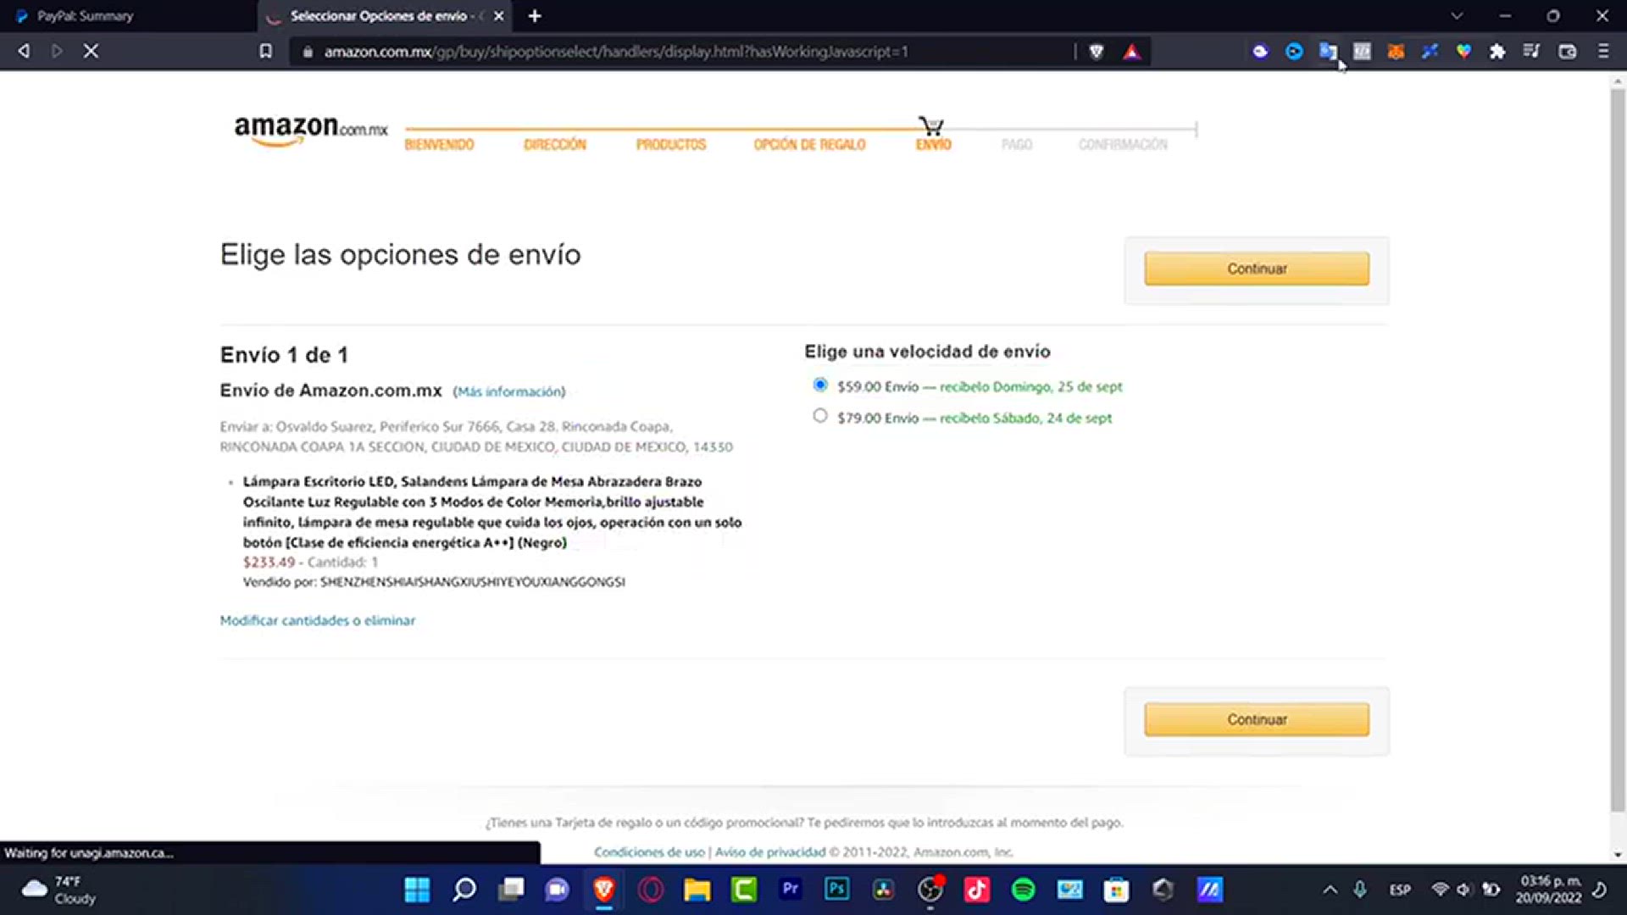Switch to the PayPal Summary tab

tap(127, 16)
